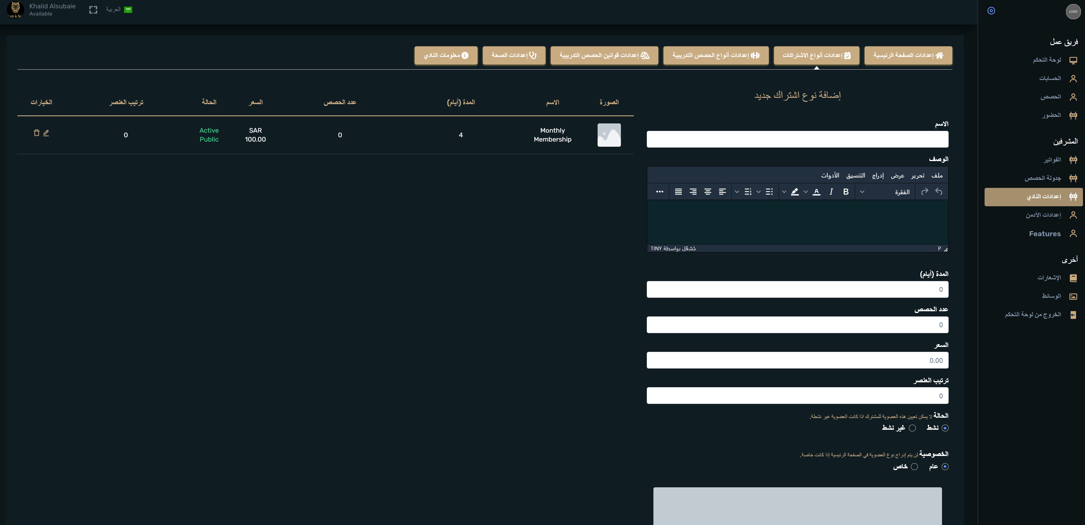
Task: Toggle fullscreen icon in top bar
Action: (93, 10)
